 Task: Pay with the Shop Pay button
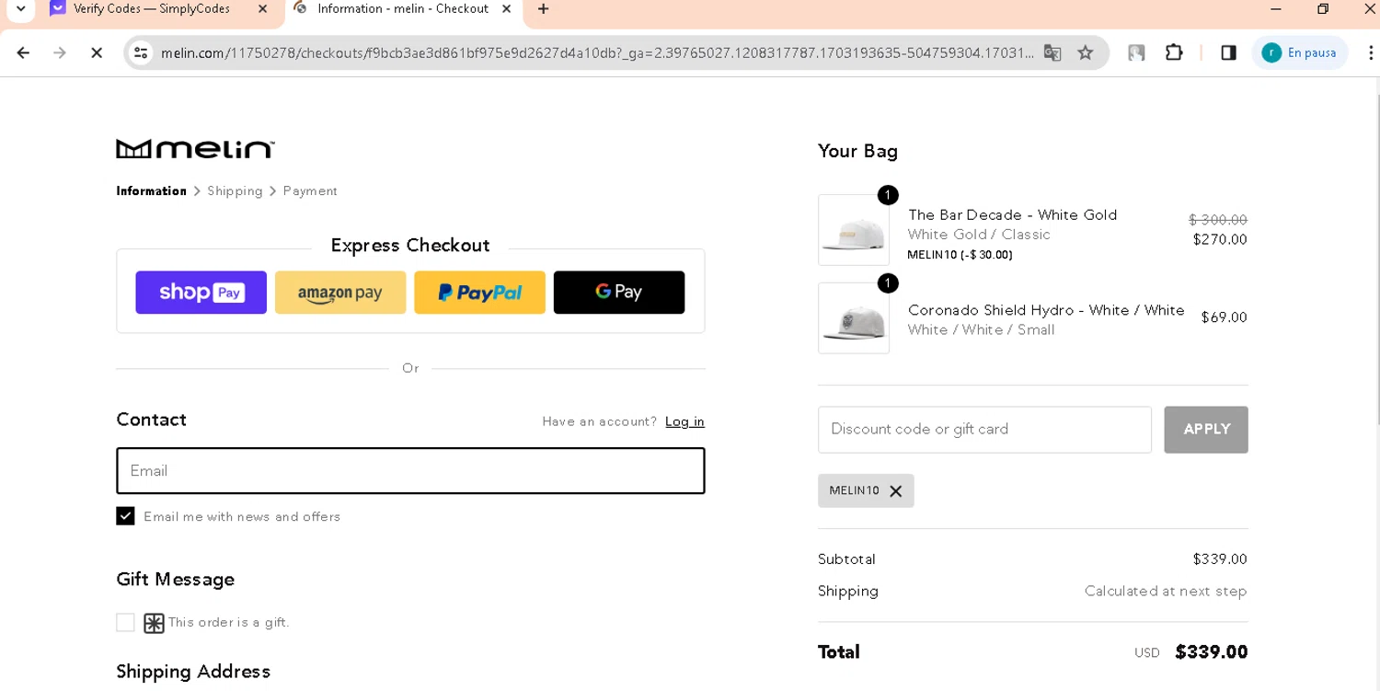click(x=201, y=293)
